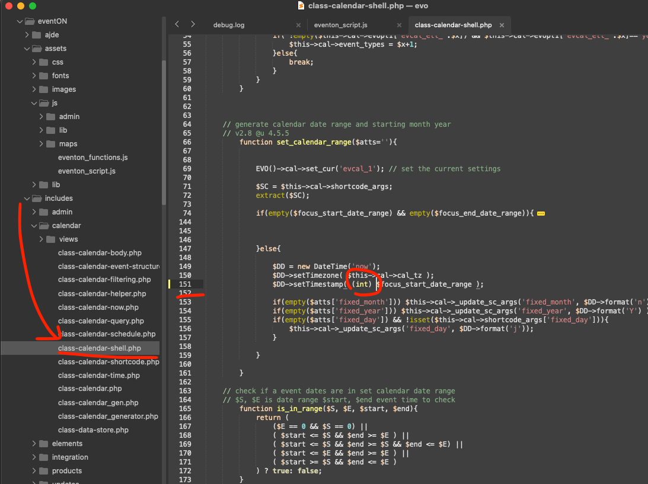
Task: Click the maps folder icon
Action: click(50, 144)
